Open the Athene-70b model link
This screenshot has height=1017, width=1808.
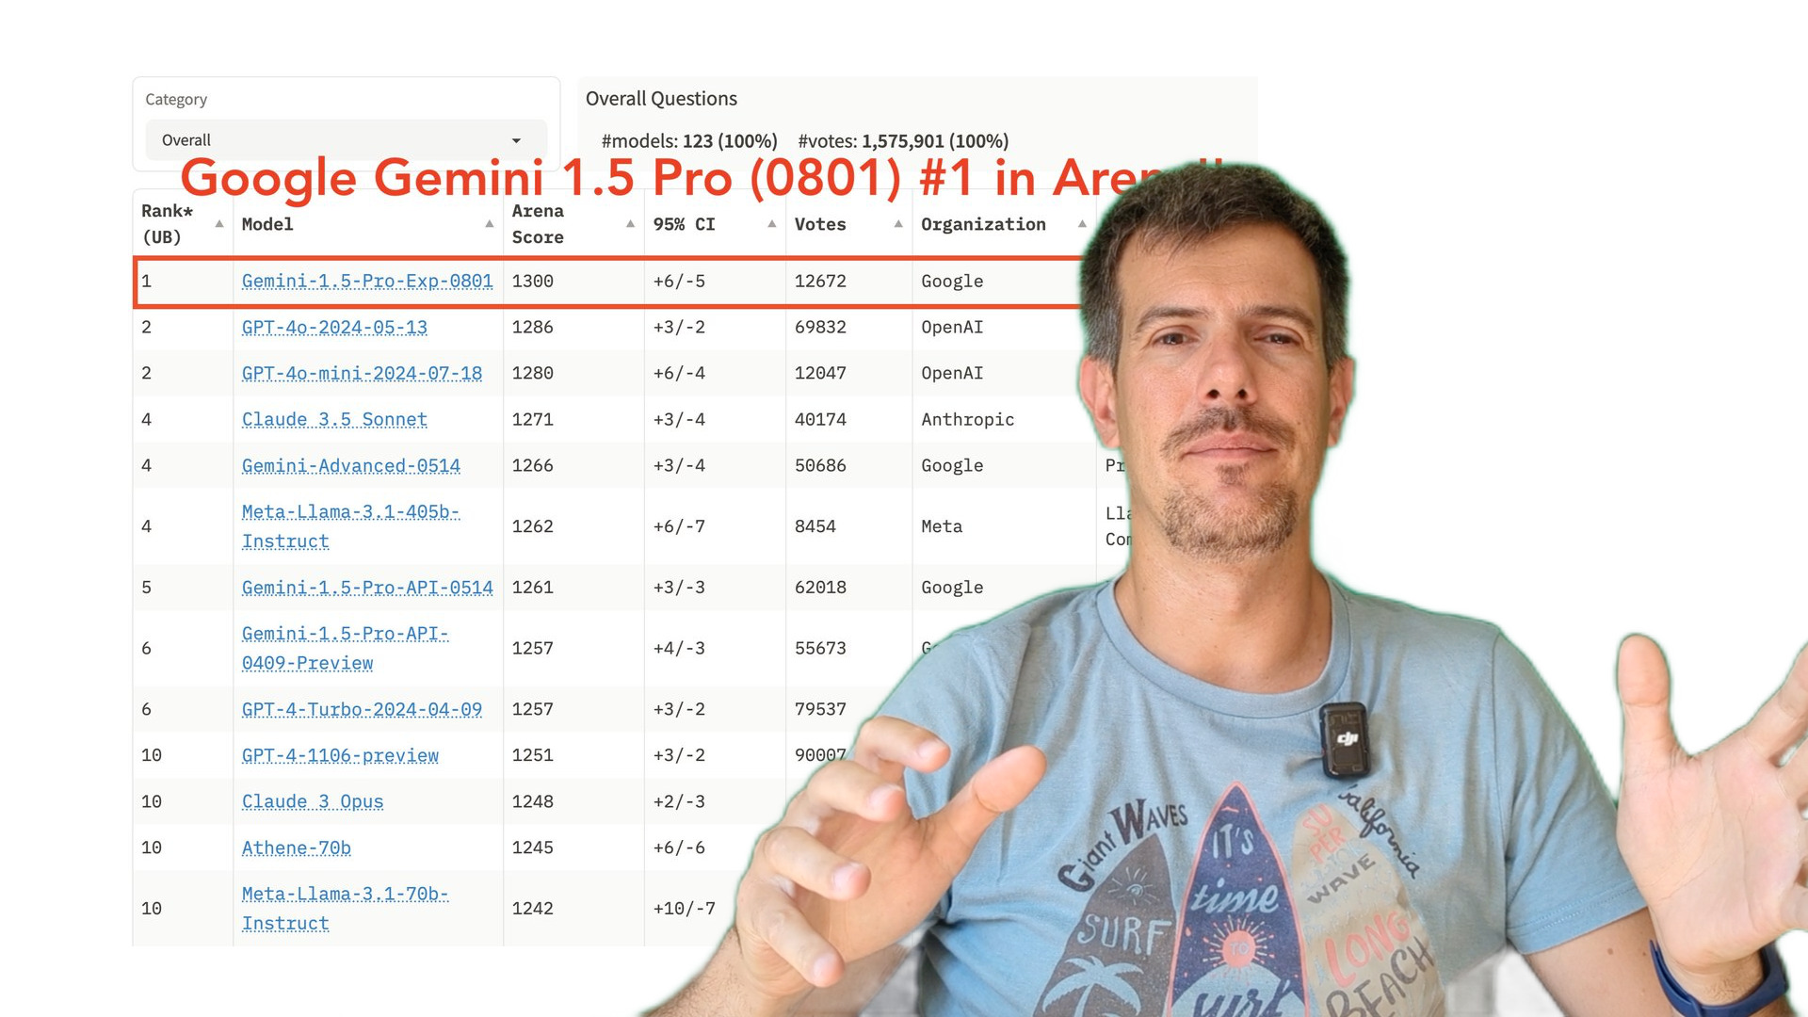[x=296, y=847]
